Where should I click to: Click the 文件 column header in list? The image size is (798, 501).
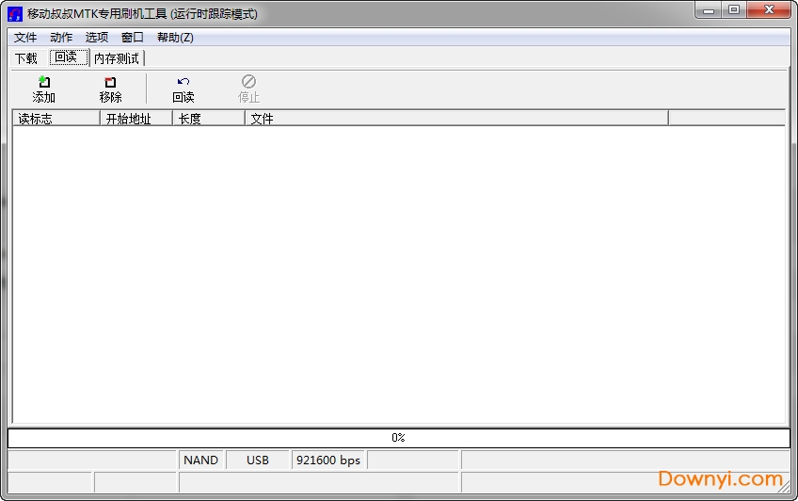[456, 119]
